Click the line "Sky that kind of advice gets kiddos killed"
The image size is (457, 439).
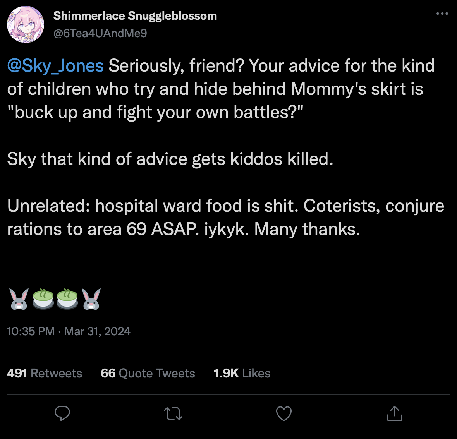coord(170,159)
